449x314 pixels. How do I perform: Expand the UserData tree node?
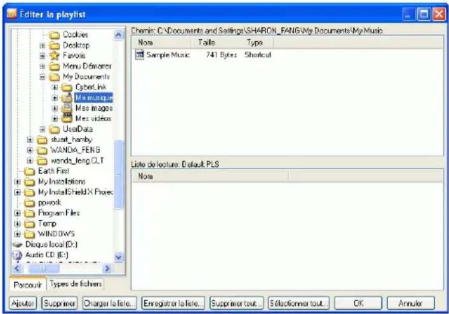pos(42,129)
